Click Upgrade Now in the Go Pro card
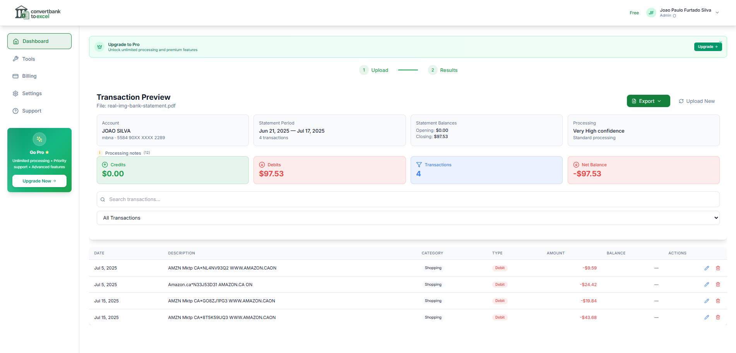 (39, 181)
